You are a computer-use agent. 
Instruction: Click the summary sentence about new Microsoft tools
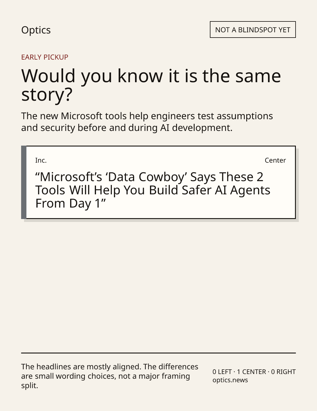point(147,122)
